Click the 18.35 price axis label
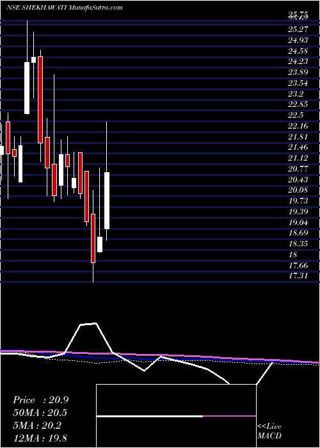This screenshot has height=448, width=320. click(298, 244)
